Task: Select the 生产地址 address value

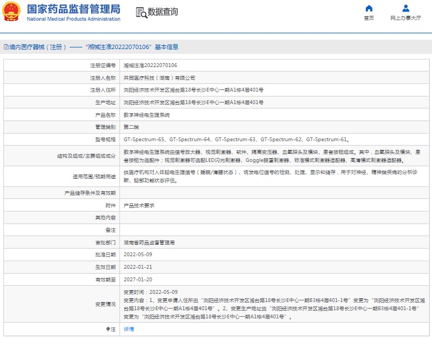Action: click(x=194, y=102)
